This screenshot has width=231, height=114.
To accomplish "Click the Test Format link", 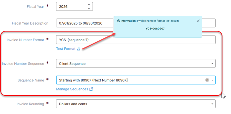I will coord(66,49).
